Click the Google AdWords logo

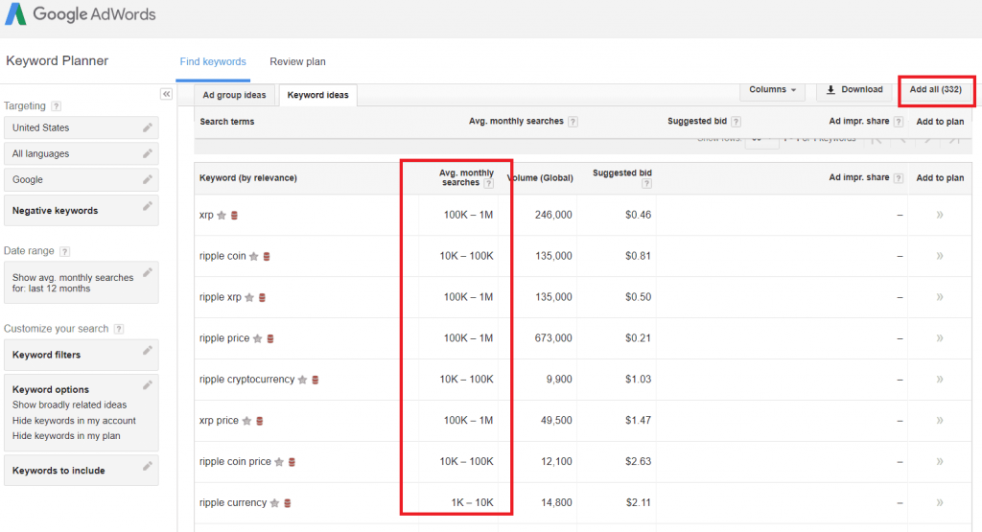[81, 13]
